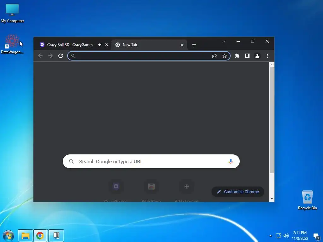The height and width of the screenshot is (242, 323).
Task: Share this page from the address bar
Action: (x=214, y=56)
